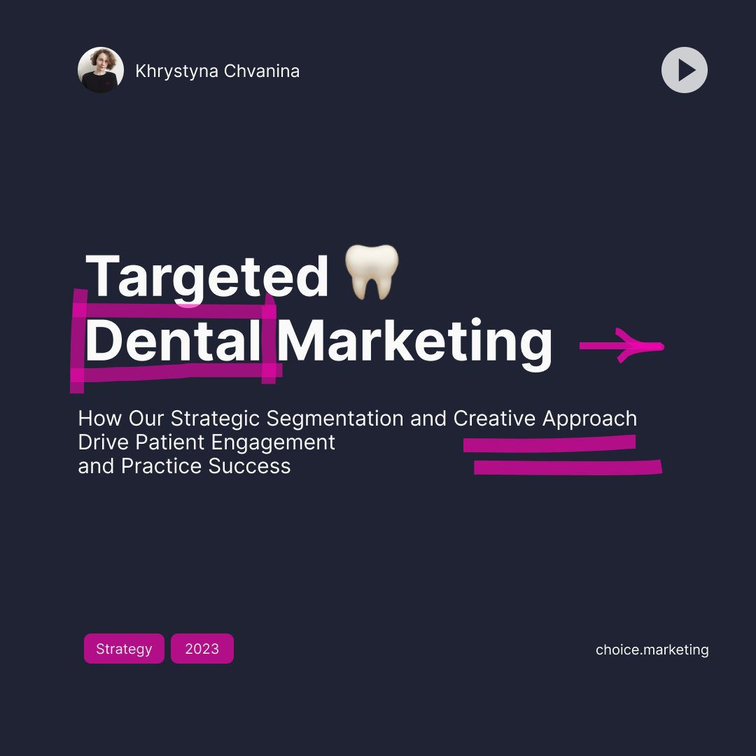The image size is (756, 756).
Task: Click the 2023 tag
Action: 202,648
